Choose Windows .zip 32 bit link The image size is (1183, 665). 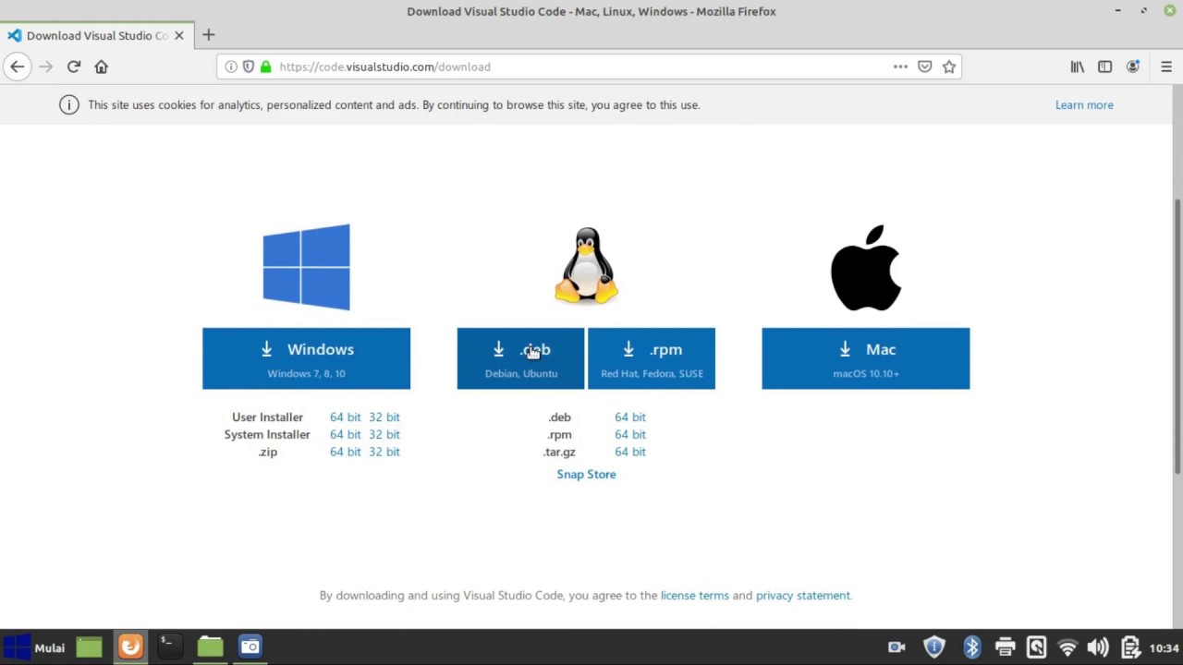384,452
